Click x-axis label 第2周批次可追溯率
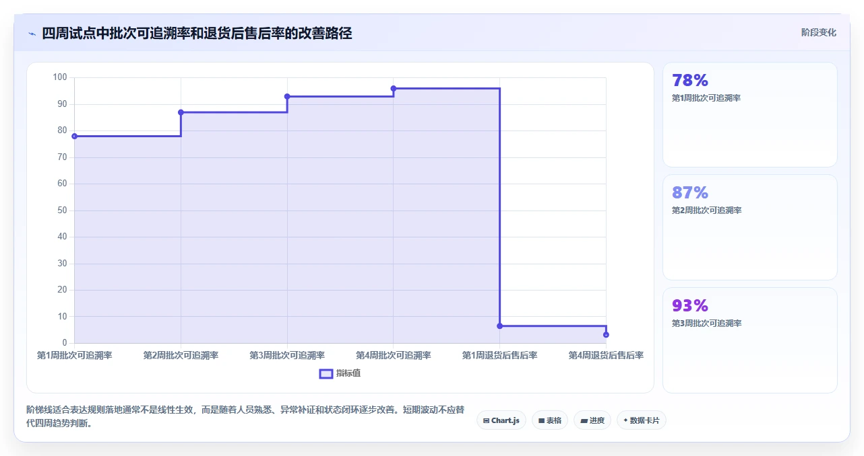 coord(181,355)
